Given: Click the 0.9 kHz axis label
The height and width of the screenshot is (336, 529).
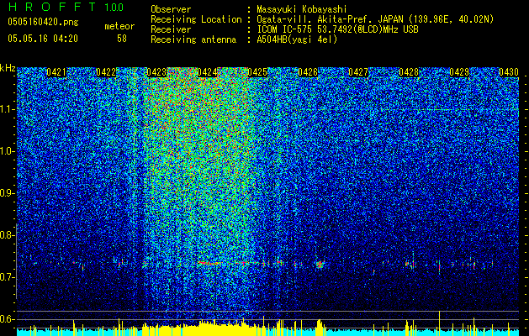Looking at the screenshot, I should click(7, 193).
